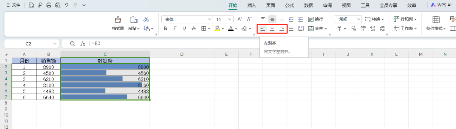Viewport: 456px width, 129px height.
Task: Open Rows and Columns (行和列) menu
Action: (x=405, y=19)
